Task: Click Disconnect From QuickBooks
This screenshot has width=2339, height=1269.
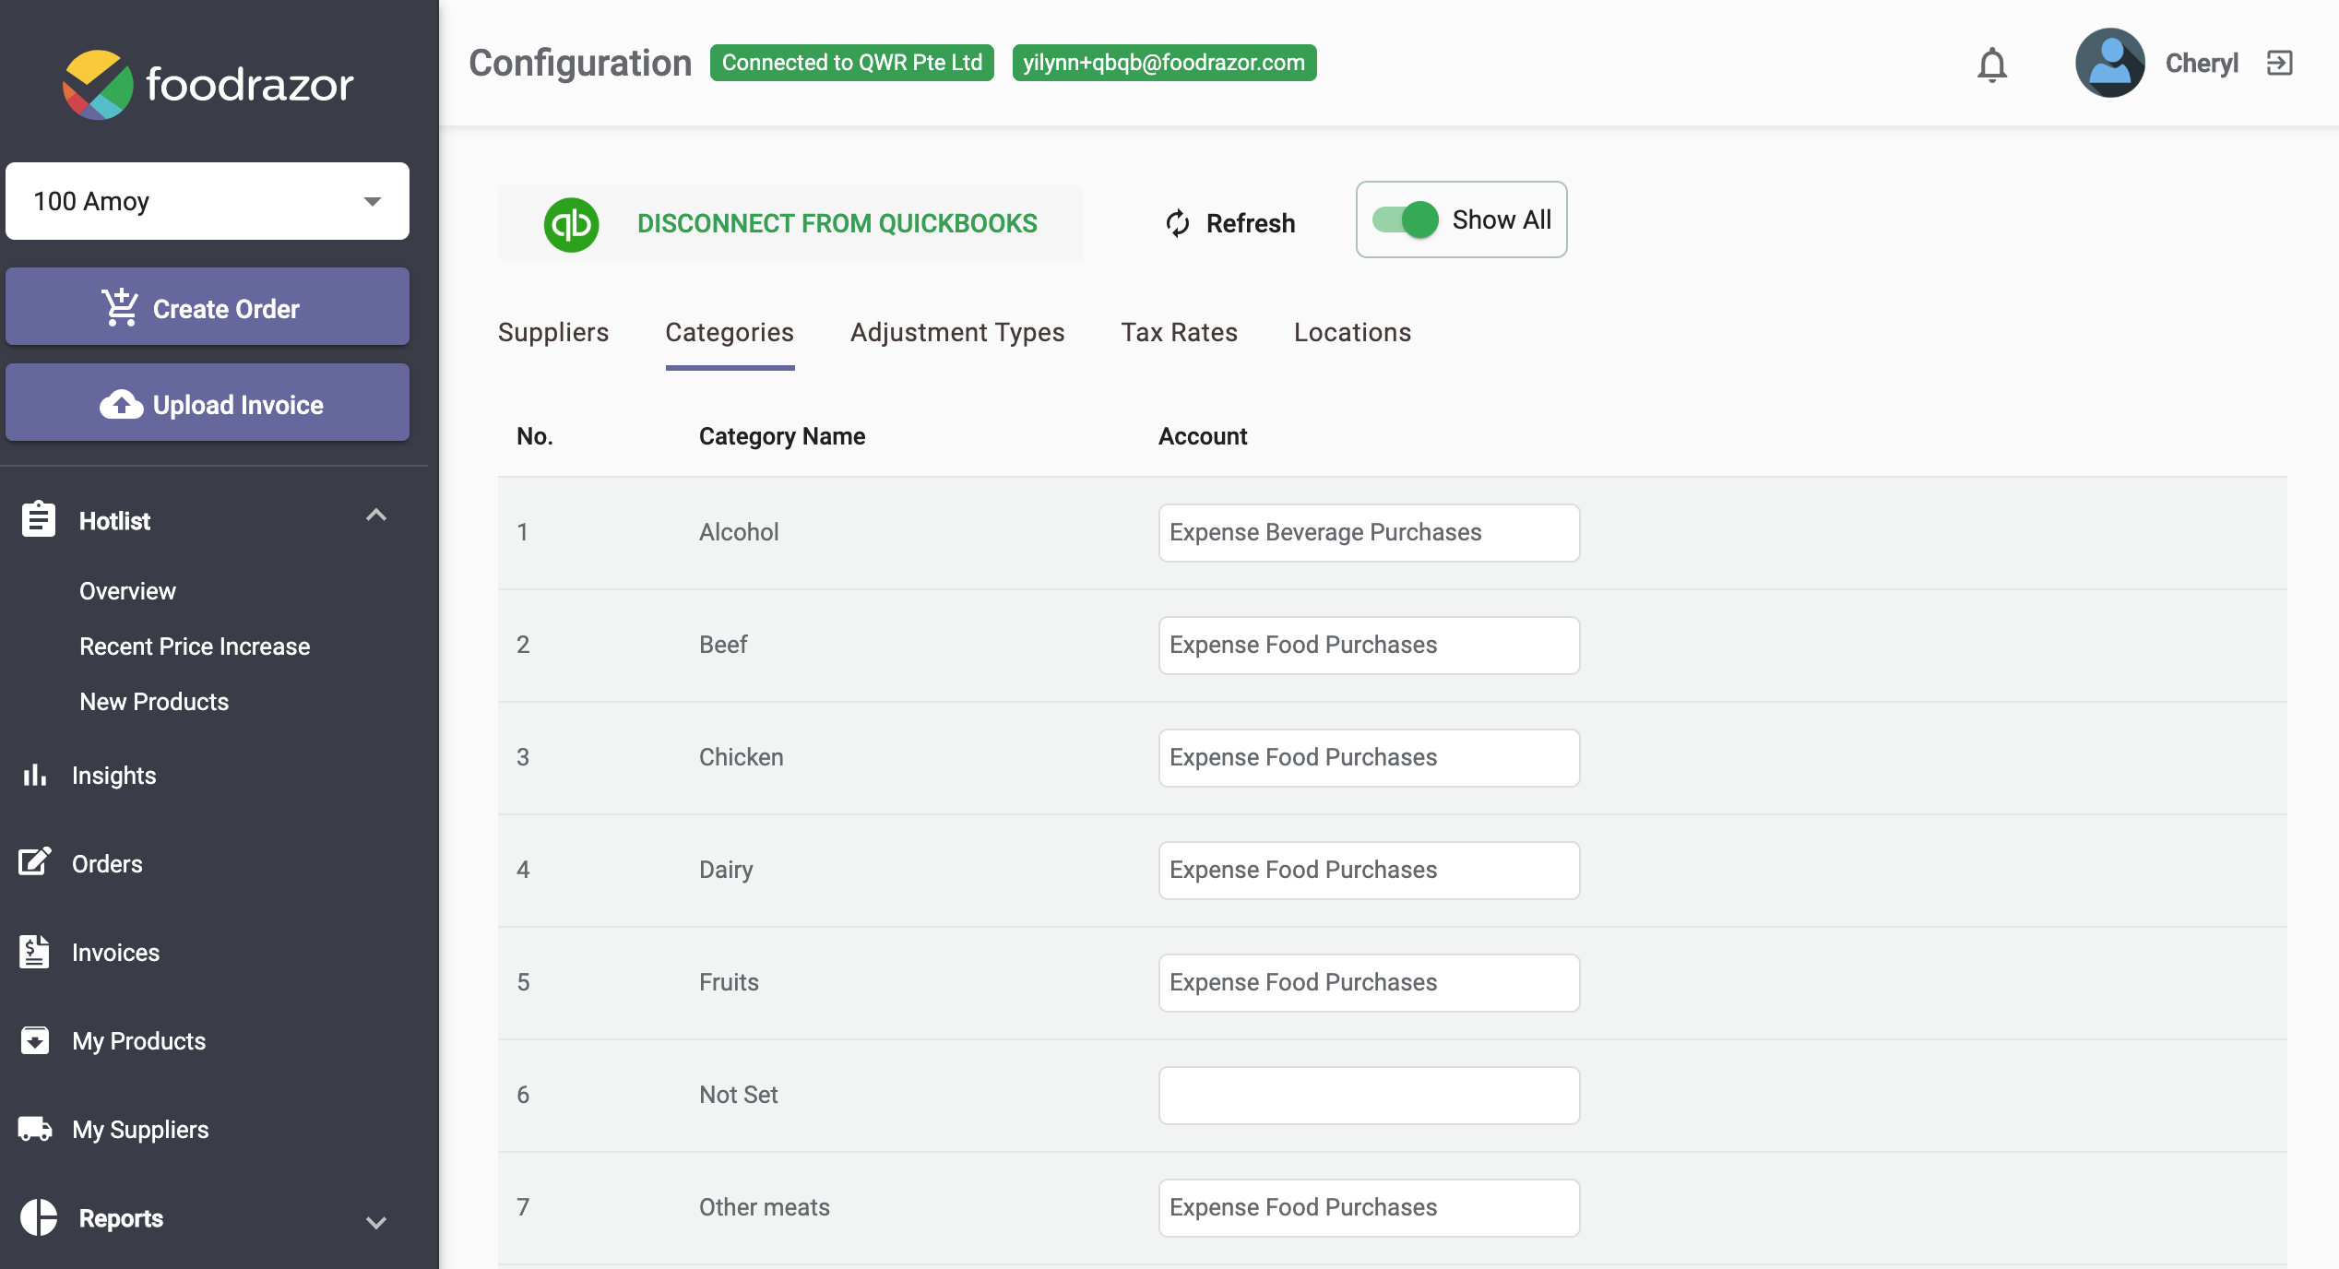Action: (x=836, y=223)
